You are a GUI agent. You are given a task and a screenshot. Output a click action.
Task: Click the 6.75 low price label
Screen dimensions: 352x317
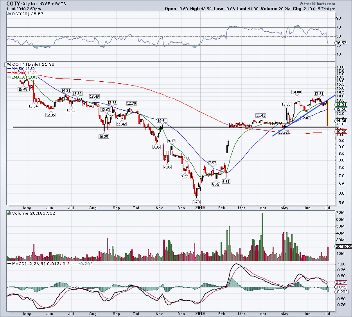[x=216, y=184]
